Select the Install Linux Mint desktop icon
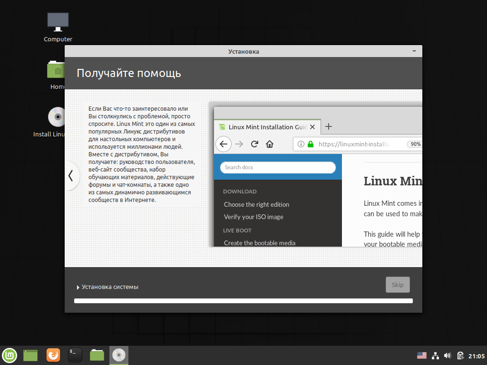The height and width of the screenshot is (365, 487). [49, 122]
